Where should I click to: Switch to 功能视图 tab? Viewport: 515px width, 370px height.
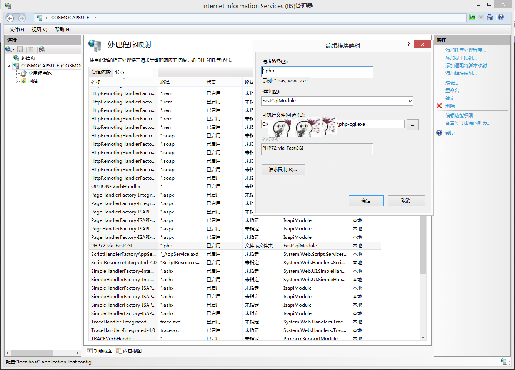[x=100, y=351]
